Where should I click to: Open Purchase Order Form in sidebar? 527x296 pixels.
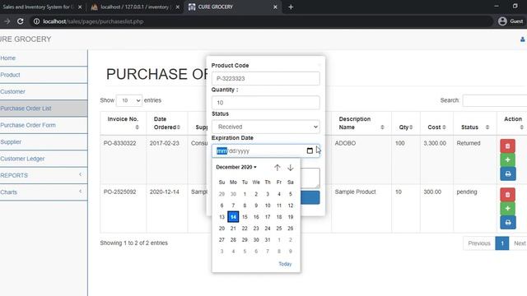click(28, 125)
